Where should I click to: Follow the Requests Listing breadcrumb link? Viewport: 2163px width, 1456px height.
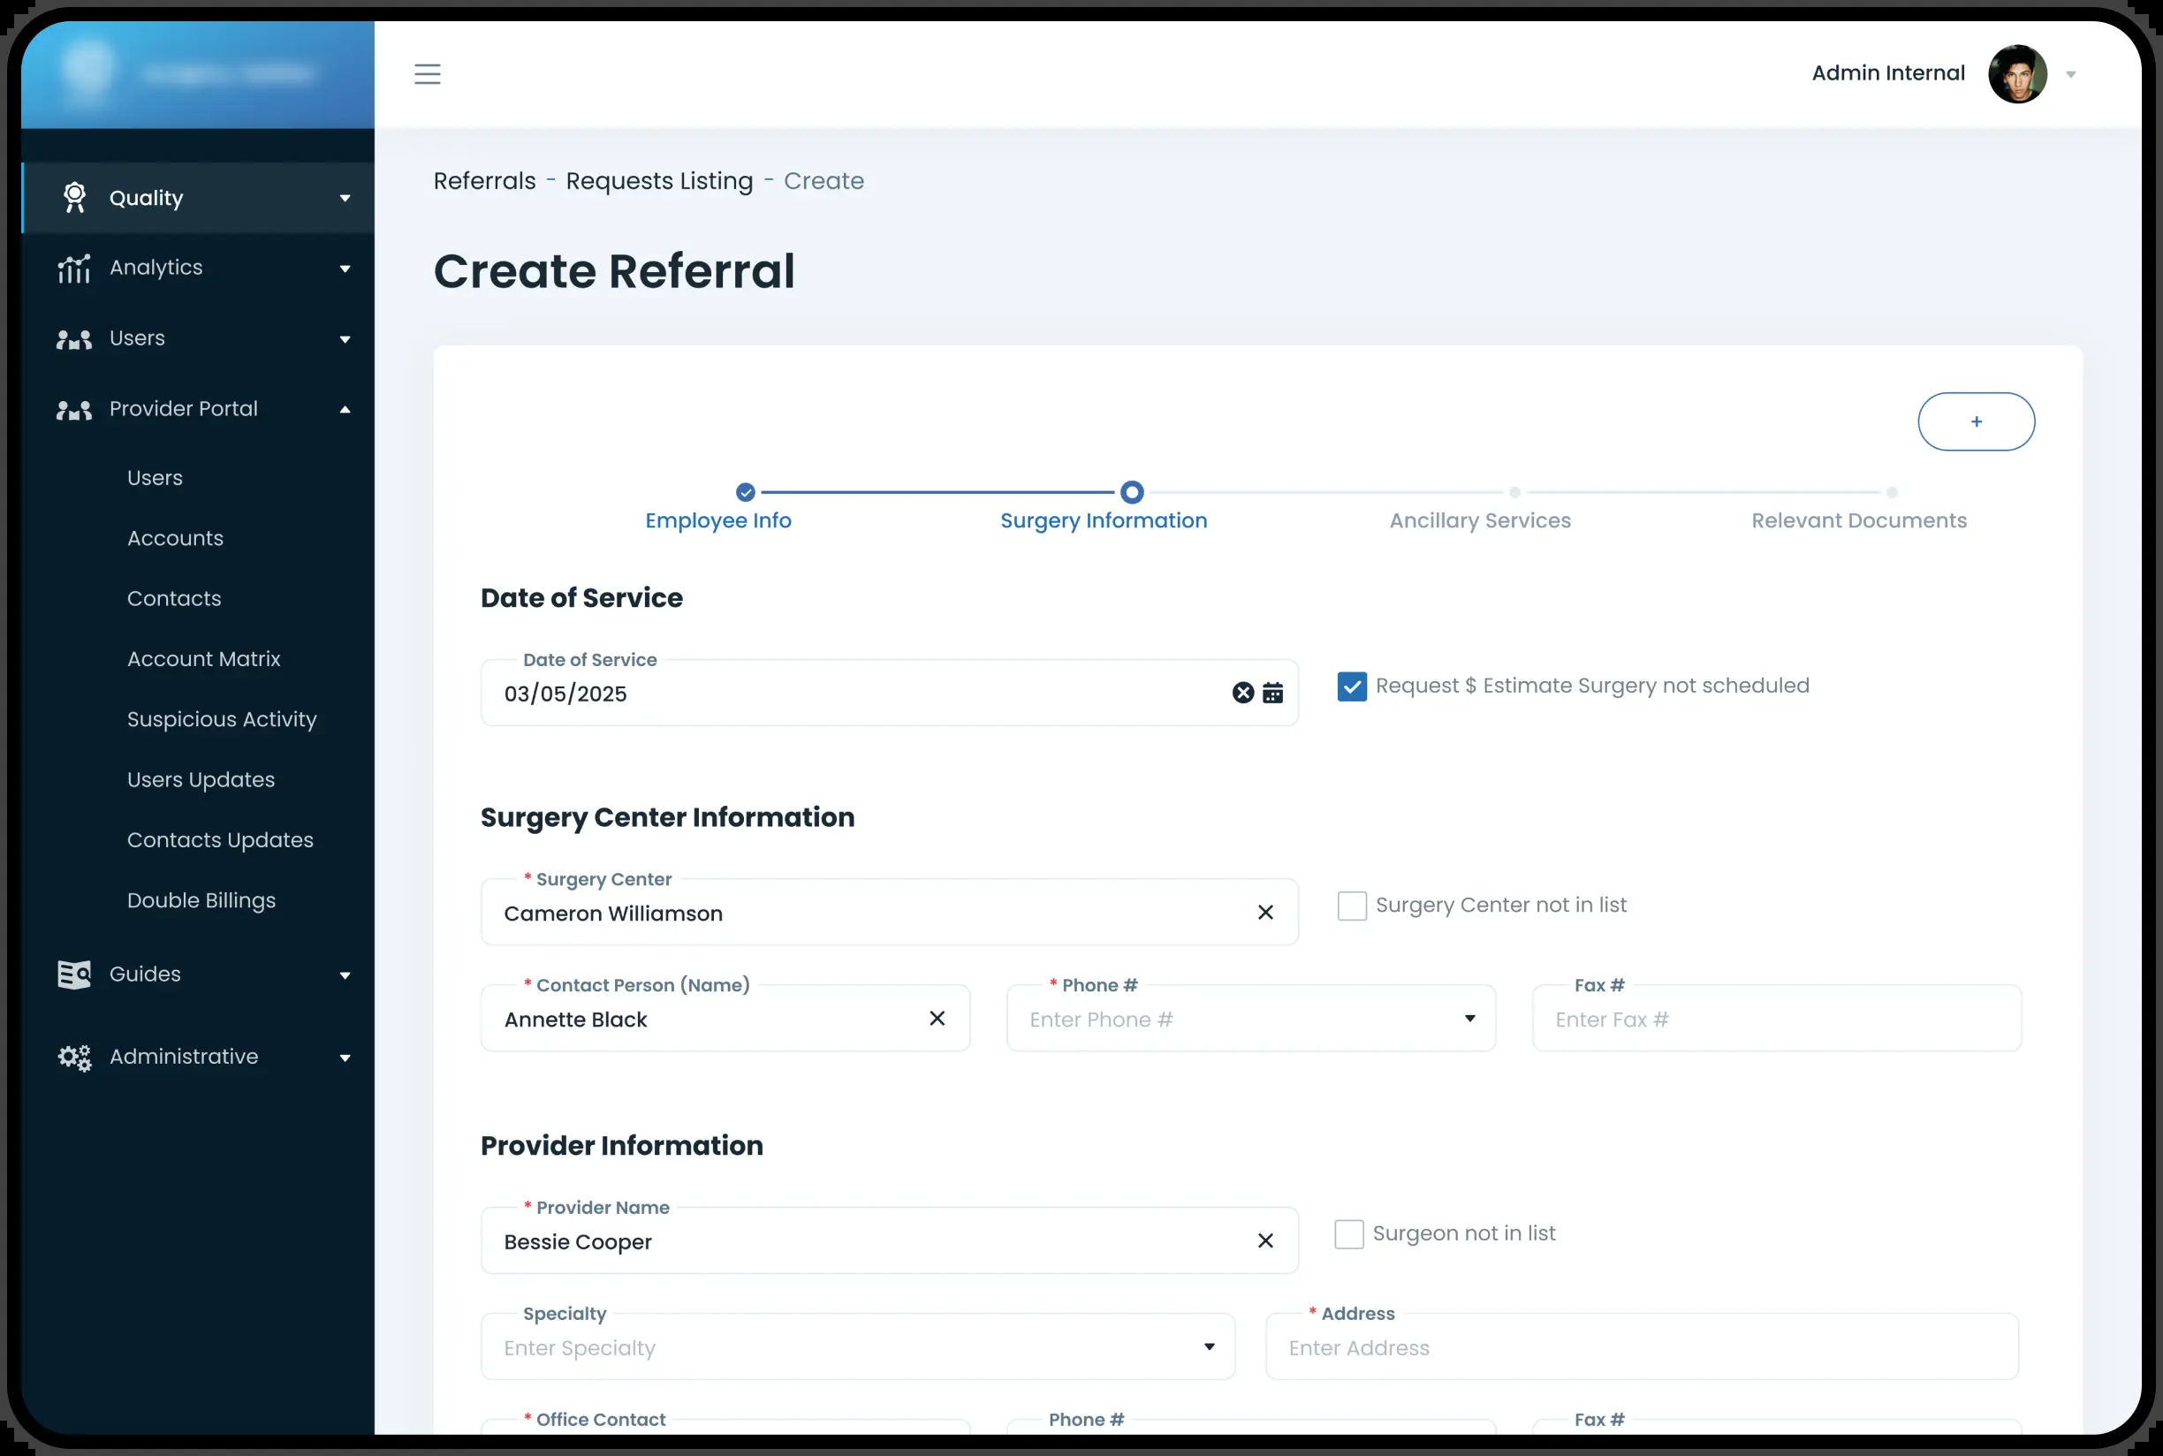click(x=658, y=181)
